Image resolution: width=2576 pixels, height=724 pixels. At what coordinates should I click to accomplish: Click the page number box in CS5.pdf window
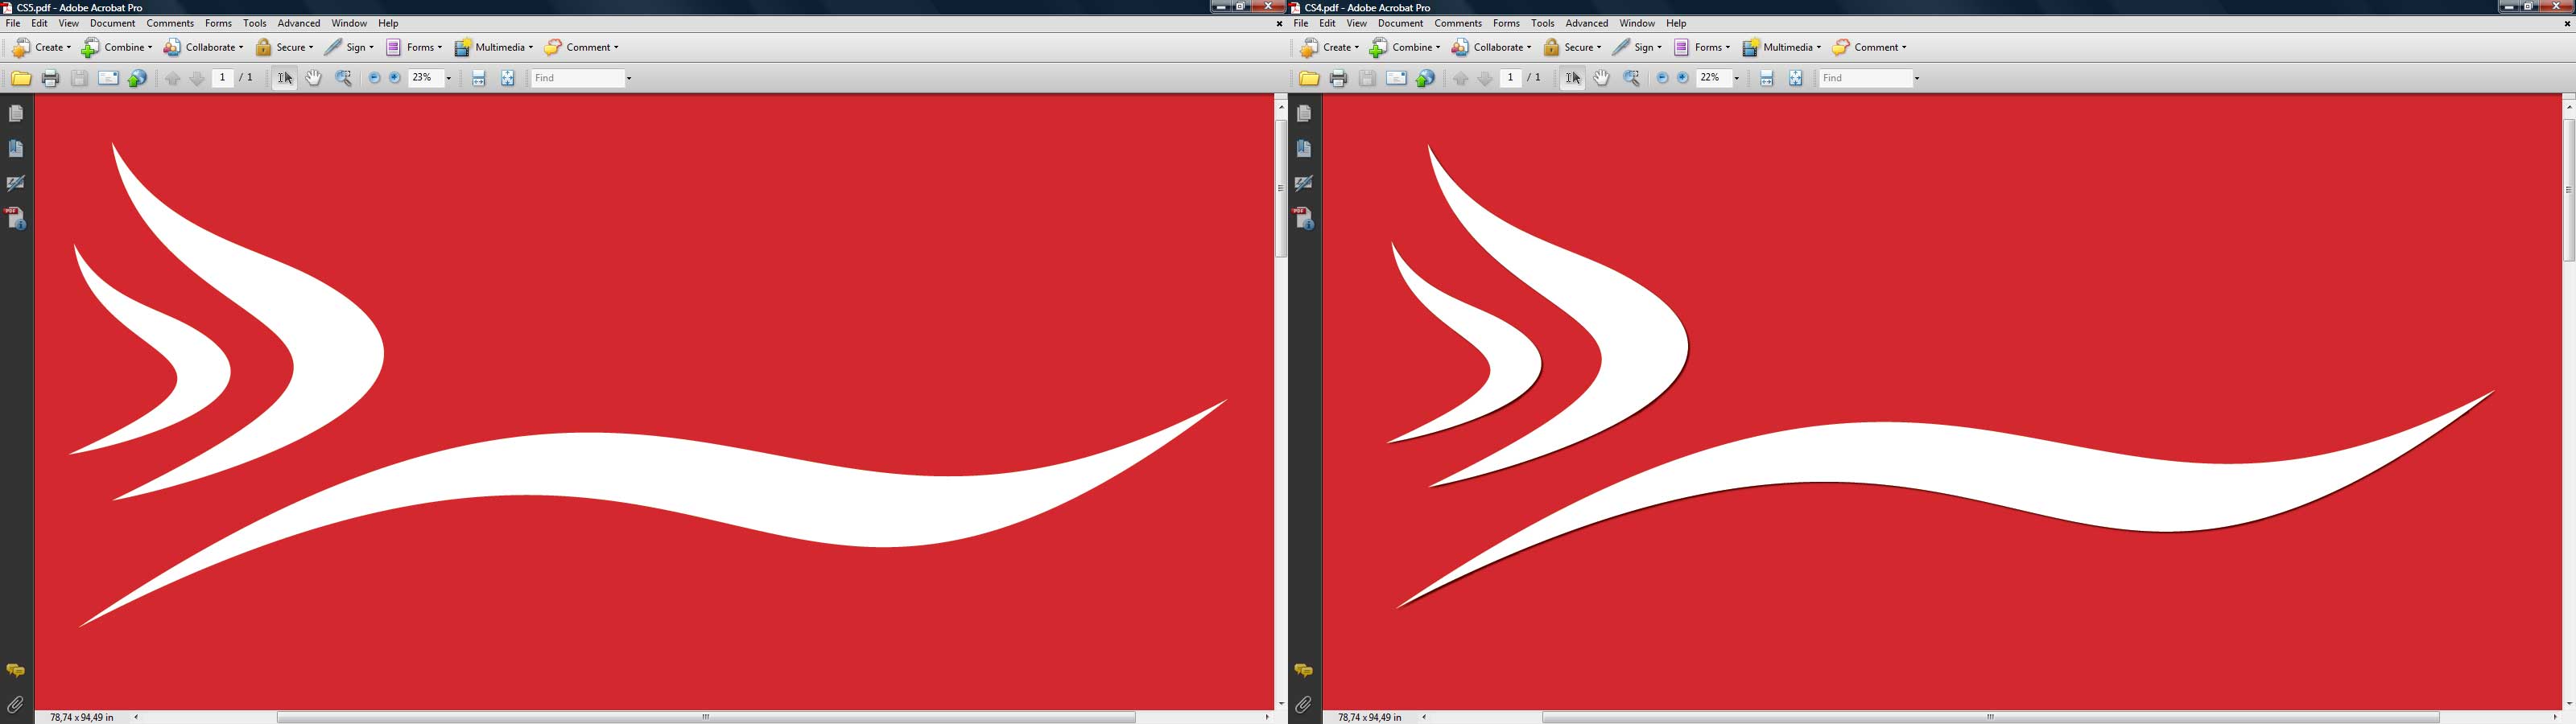click(x=223, y=78)
